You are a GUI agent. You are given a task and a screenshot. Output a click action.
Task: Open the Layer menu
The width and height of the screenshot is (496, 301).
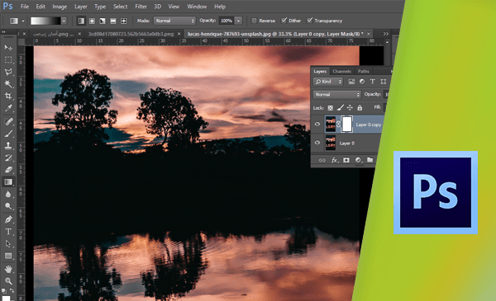tap(81, 7)
